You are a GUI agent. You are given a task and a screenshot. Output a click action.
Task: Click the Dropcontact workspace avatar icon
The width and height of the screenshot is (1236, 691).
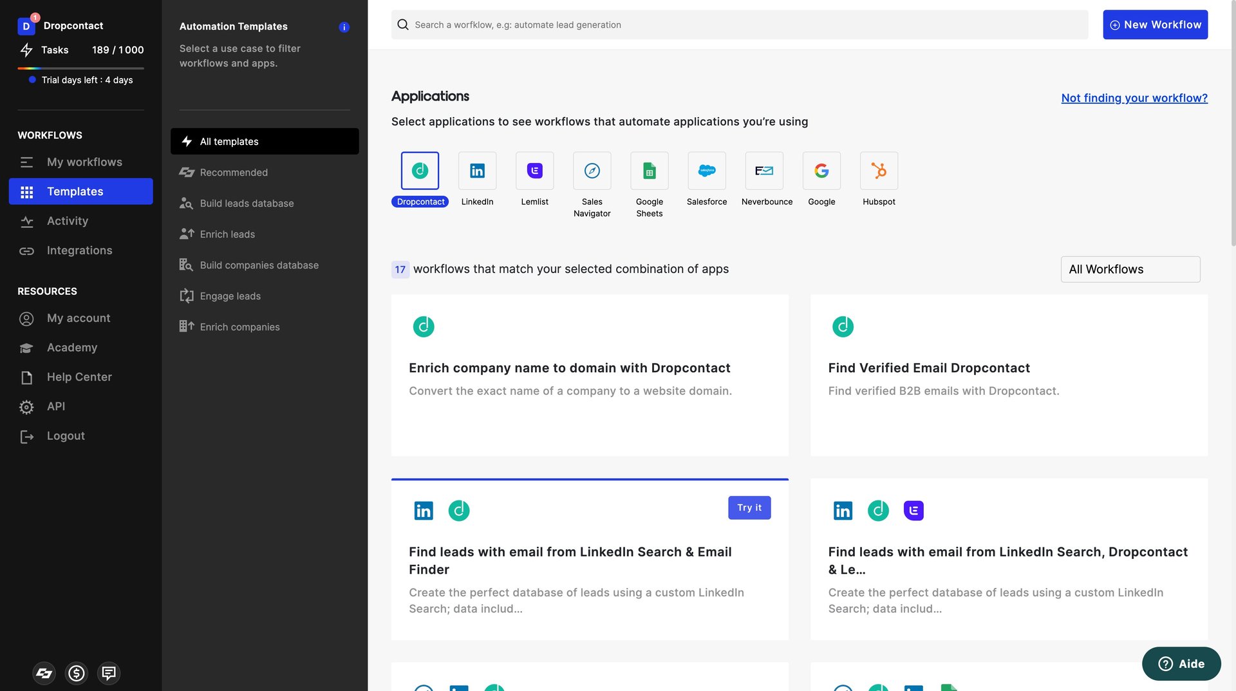(26, 26)
